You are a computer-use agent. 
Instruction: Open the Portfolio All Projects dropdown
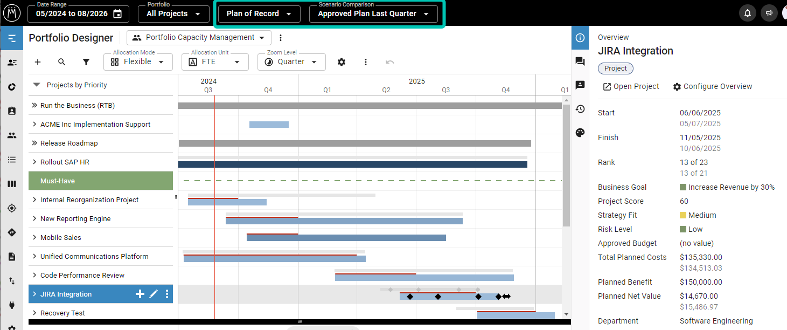click(x=173, y=13)
